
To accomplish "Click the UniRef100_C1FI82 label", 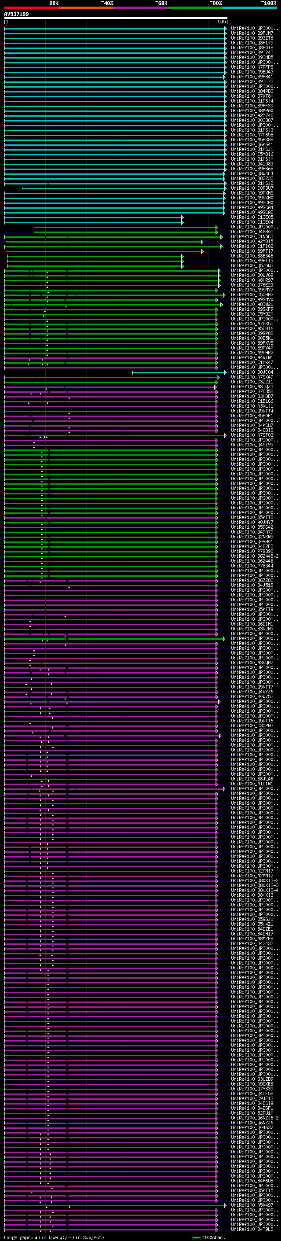I will pos(252,246).
